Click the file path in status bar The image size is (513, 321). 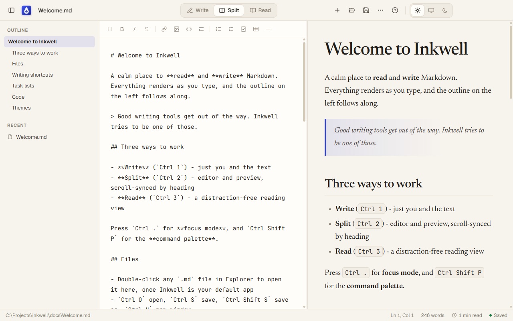tap(48, 315)
